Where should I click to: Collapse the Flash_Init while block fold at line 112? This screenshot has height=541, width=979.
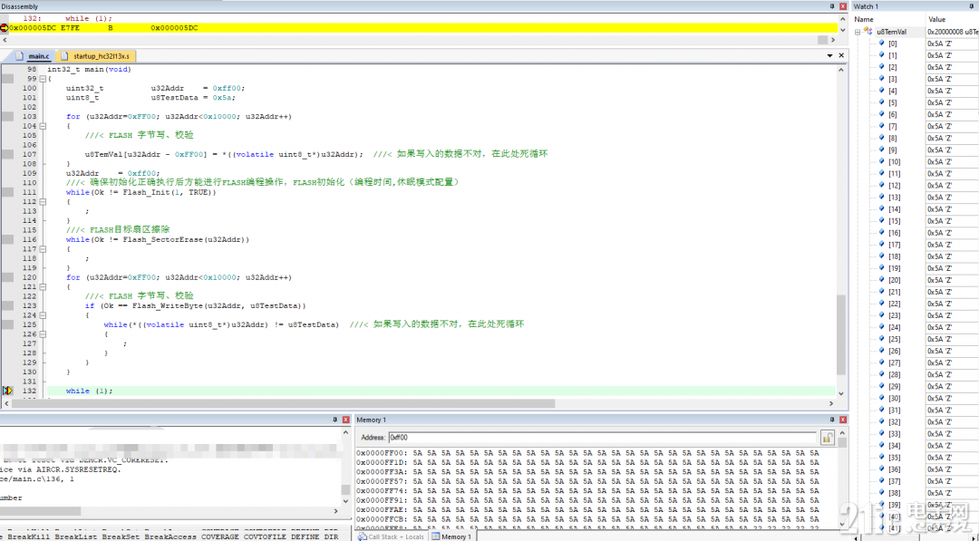pyautogui.click(x=43, y=202)
